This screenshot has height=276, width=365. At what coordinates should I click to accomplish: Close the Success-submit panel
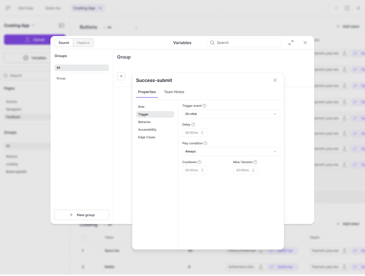[x=275, y=80]
